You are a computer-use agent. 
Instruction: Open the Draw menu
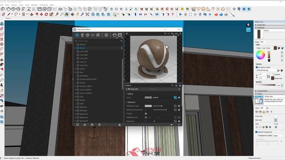coord(21,5)
